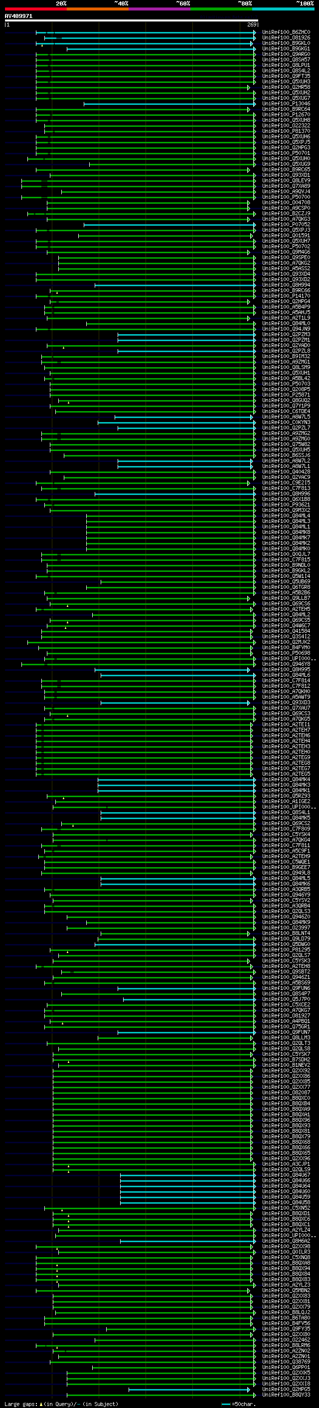Image resolution: width=319 pixels, height=1408 pixels.
Task: Click the cyan alignment bar for UniRef100_P13046
Action: [169, 104]
